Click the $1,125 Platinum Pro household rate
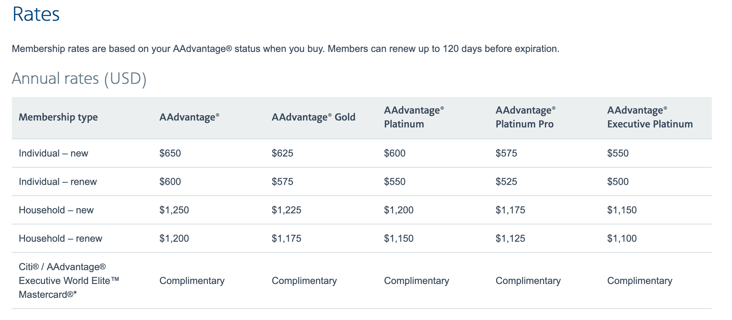Viewport: 732px width, 320px height. [x=510, y=239]
